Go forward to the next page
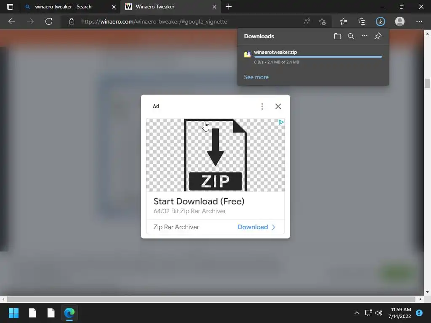Screen dimensions: 431x323 coord(30,21)
